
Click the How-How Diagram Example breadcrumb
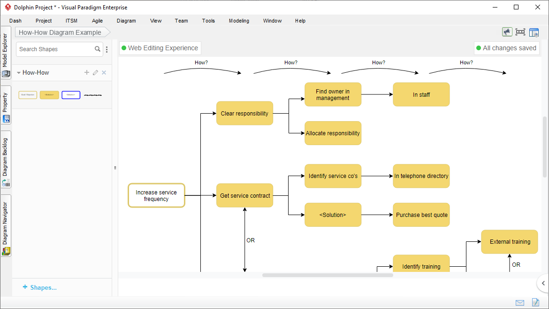click(x=62, y=32)
